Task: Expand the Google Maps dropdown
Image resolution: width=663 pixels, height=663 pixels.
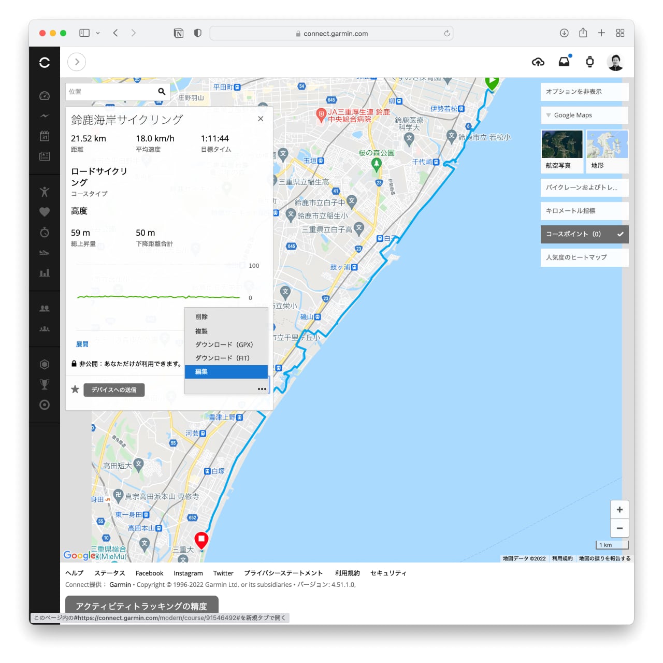Action: click(584, 116)
